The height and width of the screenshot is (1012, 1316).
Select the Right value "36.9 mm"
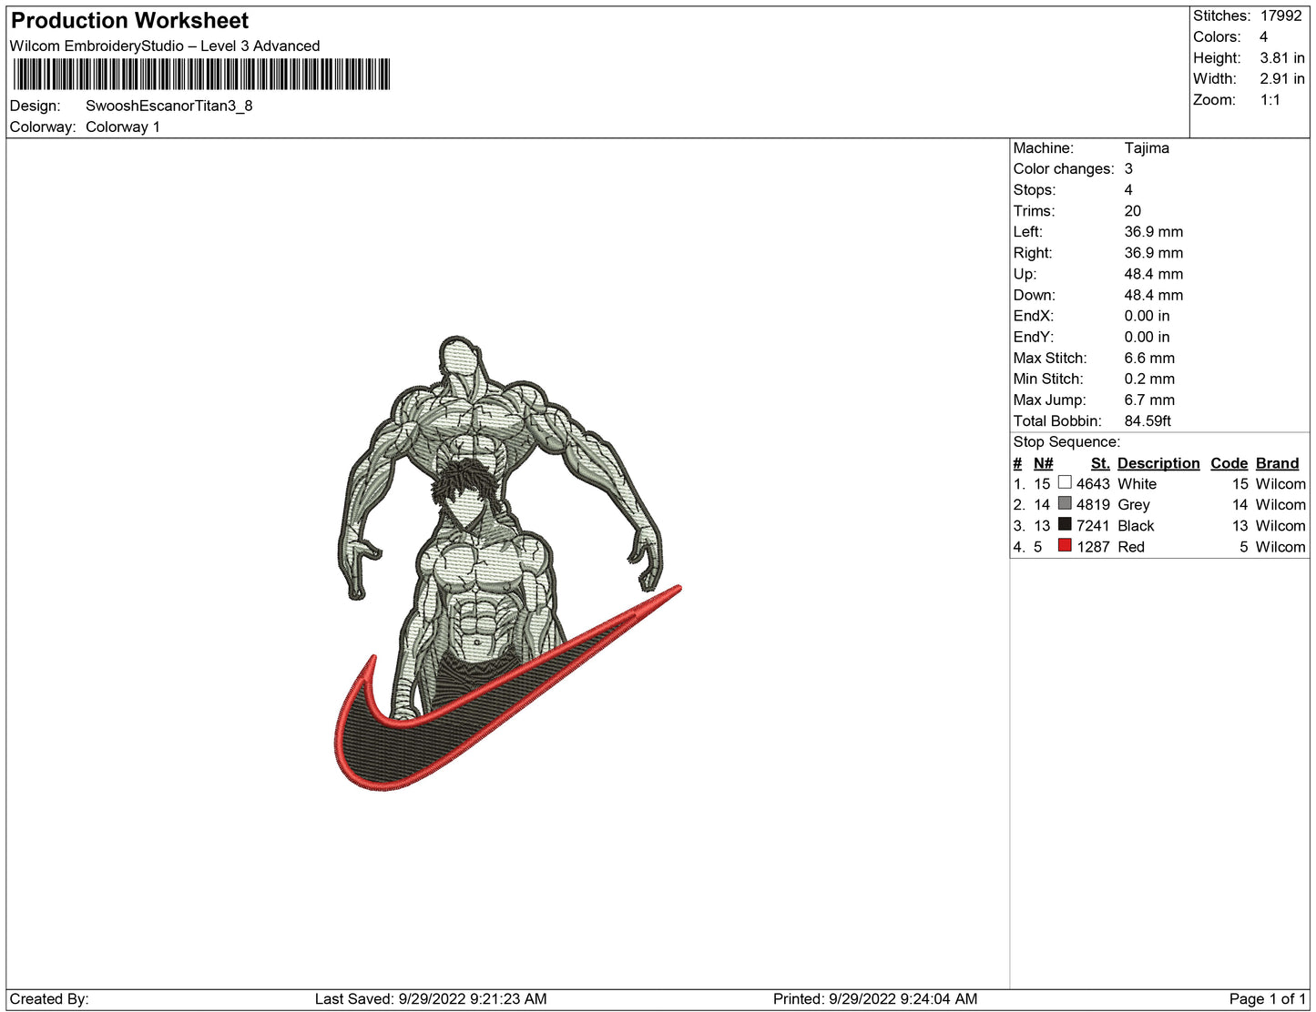(1154, 252)
